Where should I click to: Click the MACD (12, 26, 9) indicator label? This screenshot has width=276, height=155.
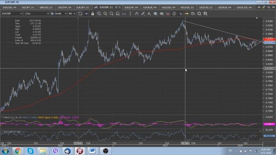point(13,117)
